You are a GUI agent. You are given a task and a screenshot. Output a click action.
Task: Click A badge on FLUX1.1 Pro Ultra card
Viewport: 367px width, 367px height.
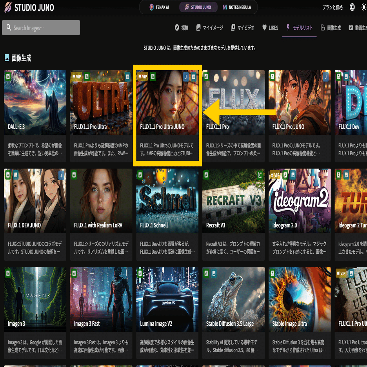click(x=87, y=76)
